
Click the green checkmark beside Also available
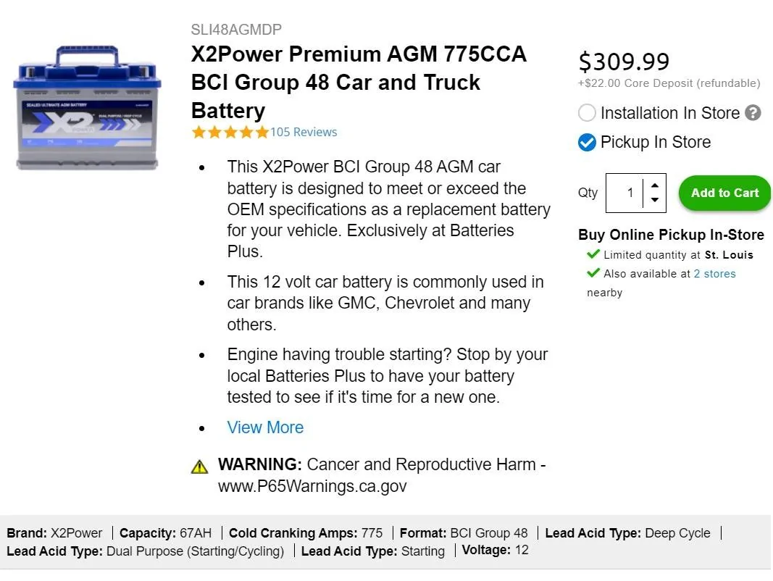tap(593, 273)
